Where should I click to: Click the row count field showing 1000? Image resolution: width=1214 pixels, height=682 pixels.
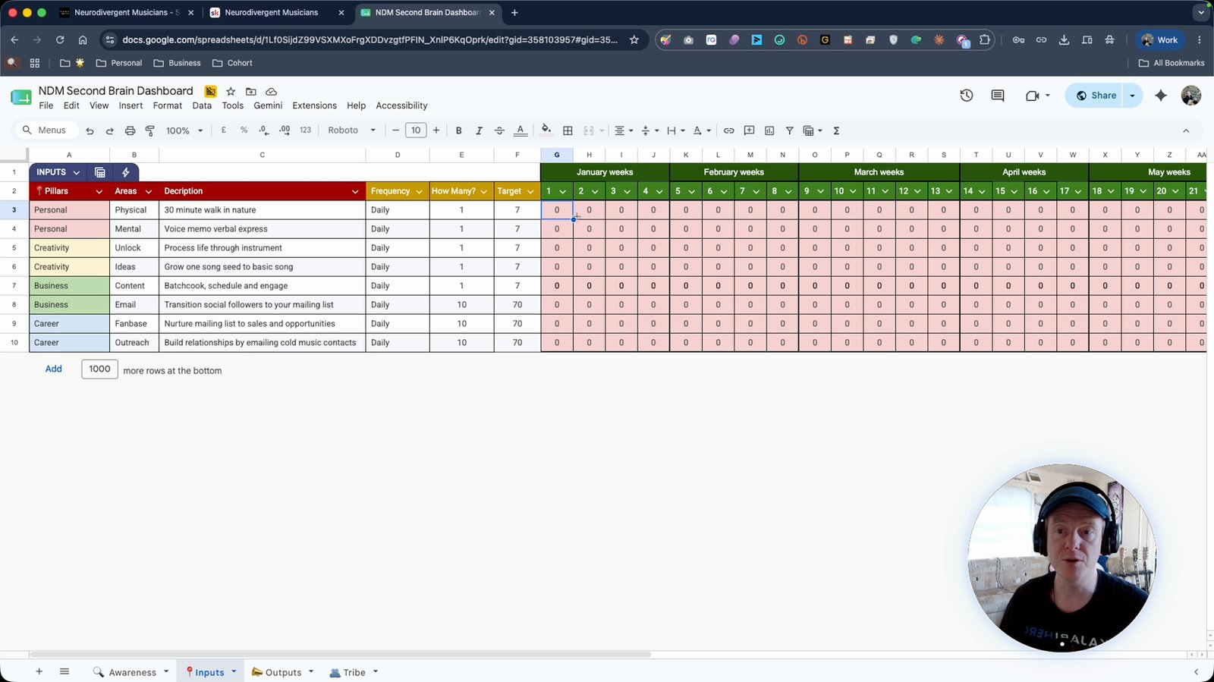[x=99, y=369]
